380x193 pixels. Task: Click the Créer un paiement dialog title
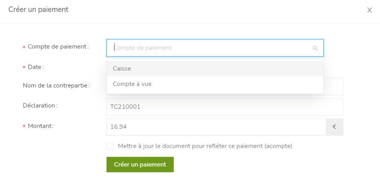click(x=38, y=9)
